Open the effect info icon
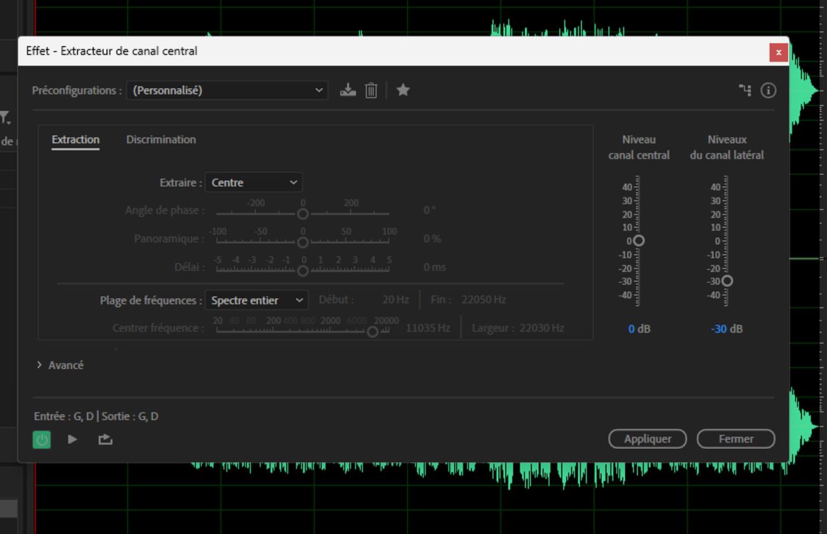Viewport: 827px width, 534px height. (768, 90)
